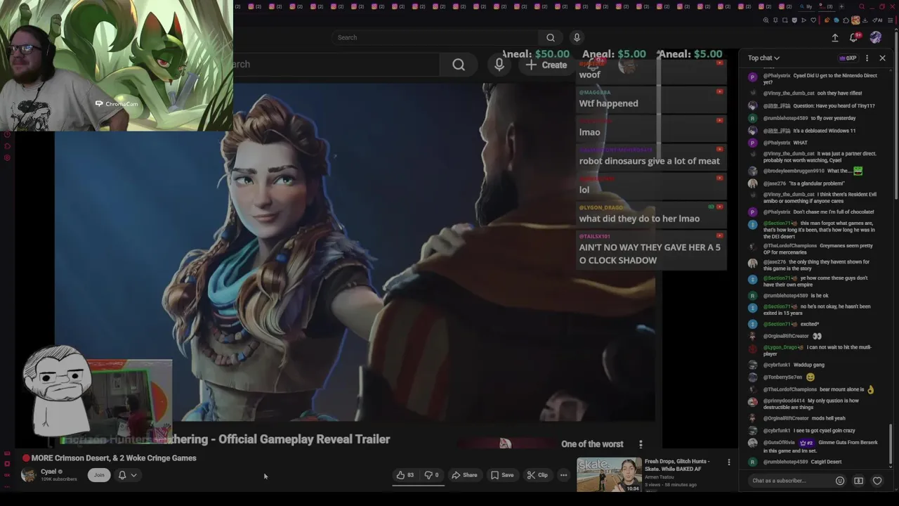Viewport: 899px width, 506px height.
Task: Switch to the 'lily' browser tab
Action: 806,7
